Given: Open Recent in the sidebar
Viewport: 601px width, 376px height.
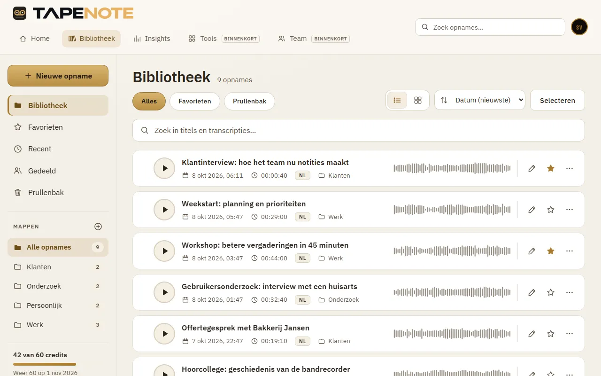Looking at the screenshot, I should pyautogui.click(x=58, y=149).
